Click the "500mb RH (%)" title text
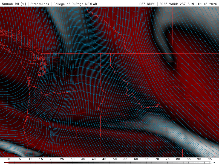 [14, 4]
